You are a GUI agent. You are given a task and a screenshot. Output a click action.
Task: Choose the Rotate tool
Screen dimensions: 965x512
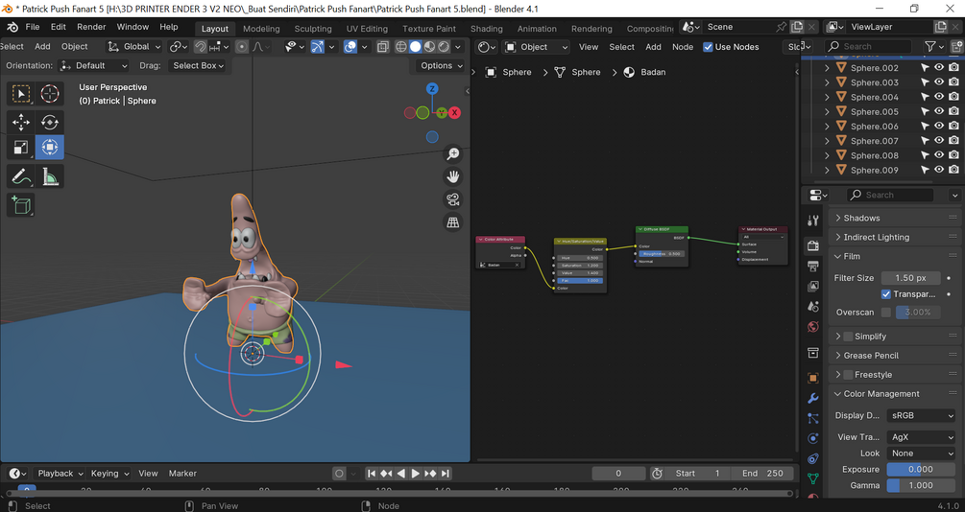click(x=49, y=122)
